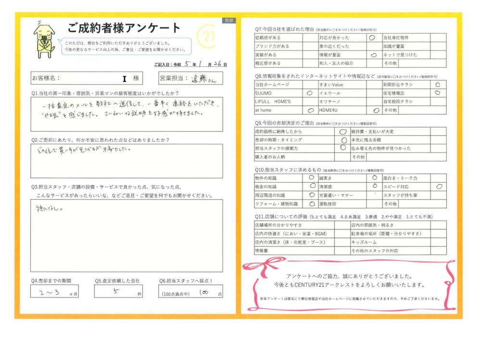Click the green 売却 tag

228,21
